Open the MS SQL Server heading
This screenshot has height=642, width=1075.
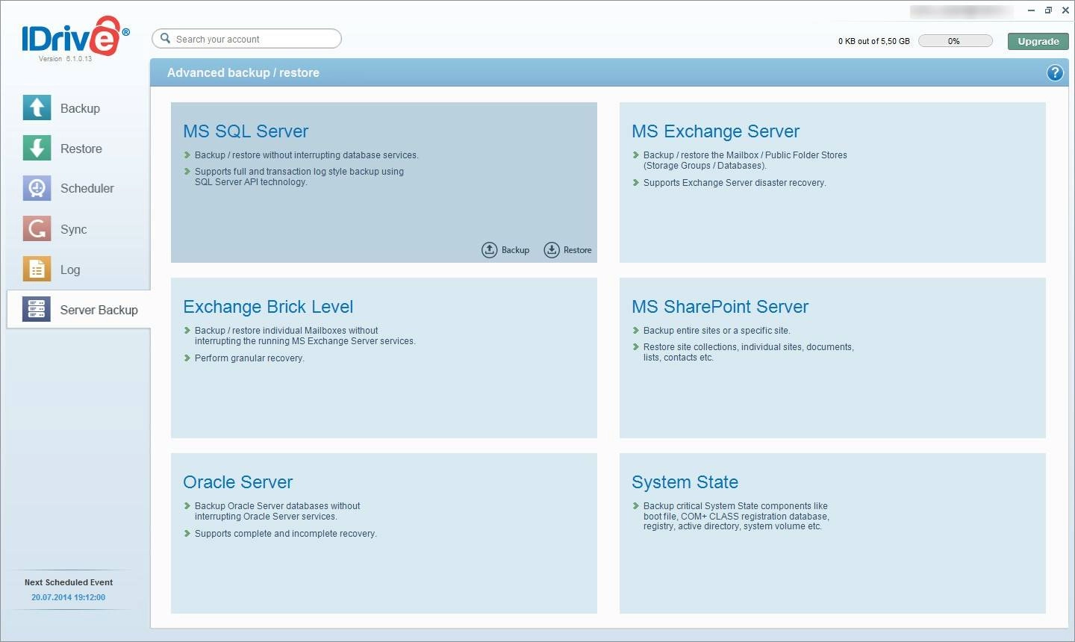pos(246,131)
